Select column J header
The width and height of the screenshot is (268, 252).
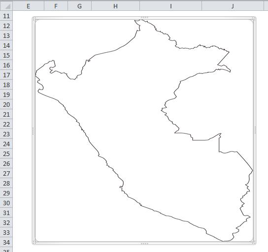click(x=233, y=6)
